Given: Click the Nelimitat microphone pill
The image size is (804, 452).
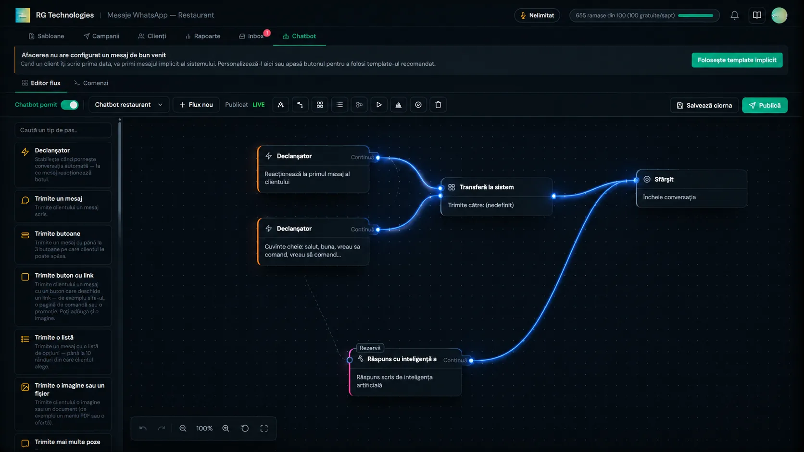Looking at the screenshot, I should (x=537, y=15).
